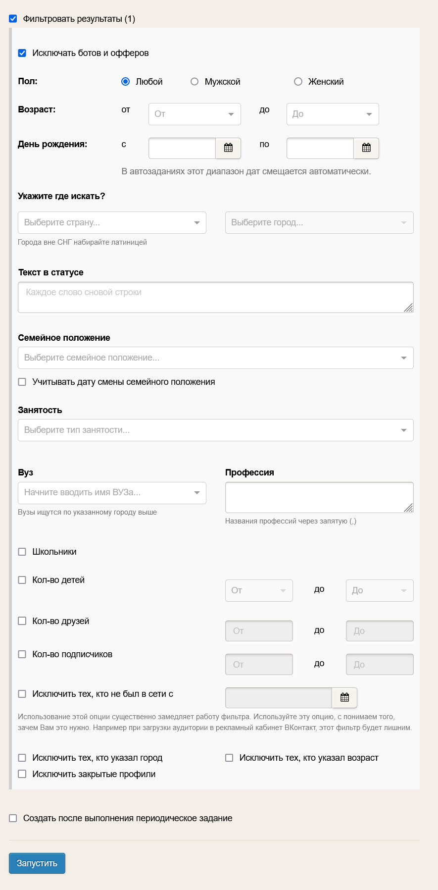Click the "Текст в статусе" text area
Viewport: 438px width, 890px height.
tap(215, 297)
